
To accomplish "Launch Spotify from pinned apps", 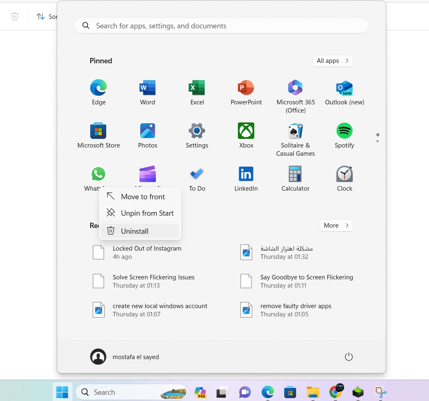I will pyautogui.click(x=345, y=136).
